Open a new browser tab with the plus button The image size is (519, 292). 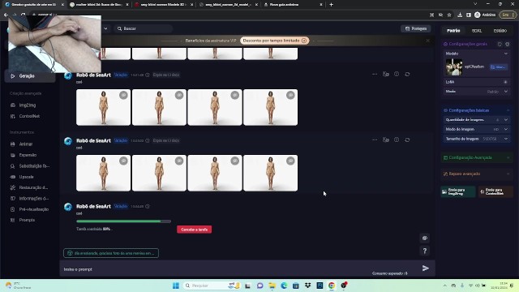click(x=332, y=5)
